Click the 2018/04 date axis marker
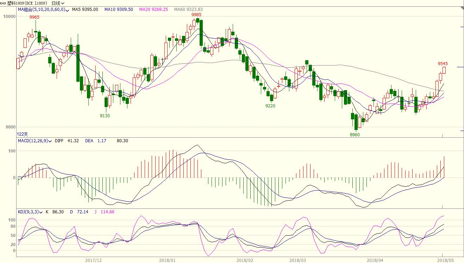Screen dimensions: 464x263 [x=375, y=261]
